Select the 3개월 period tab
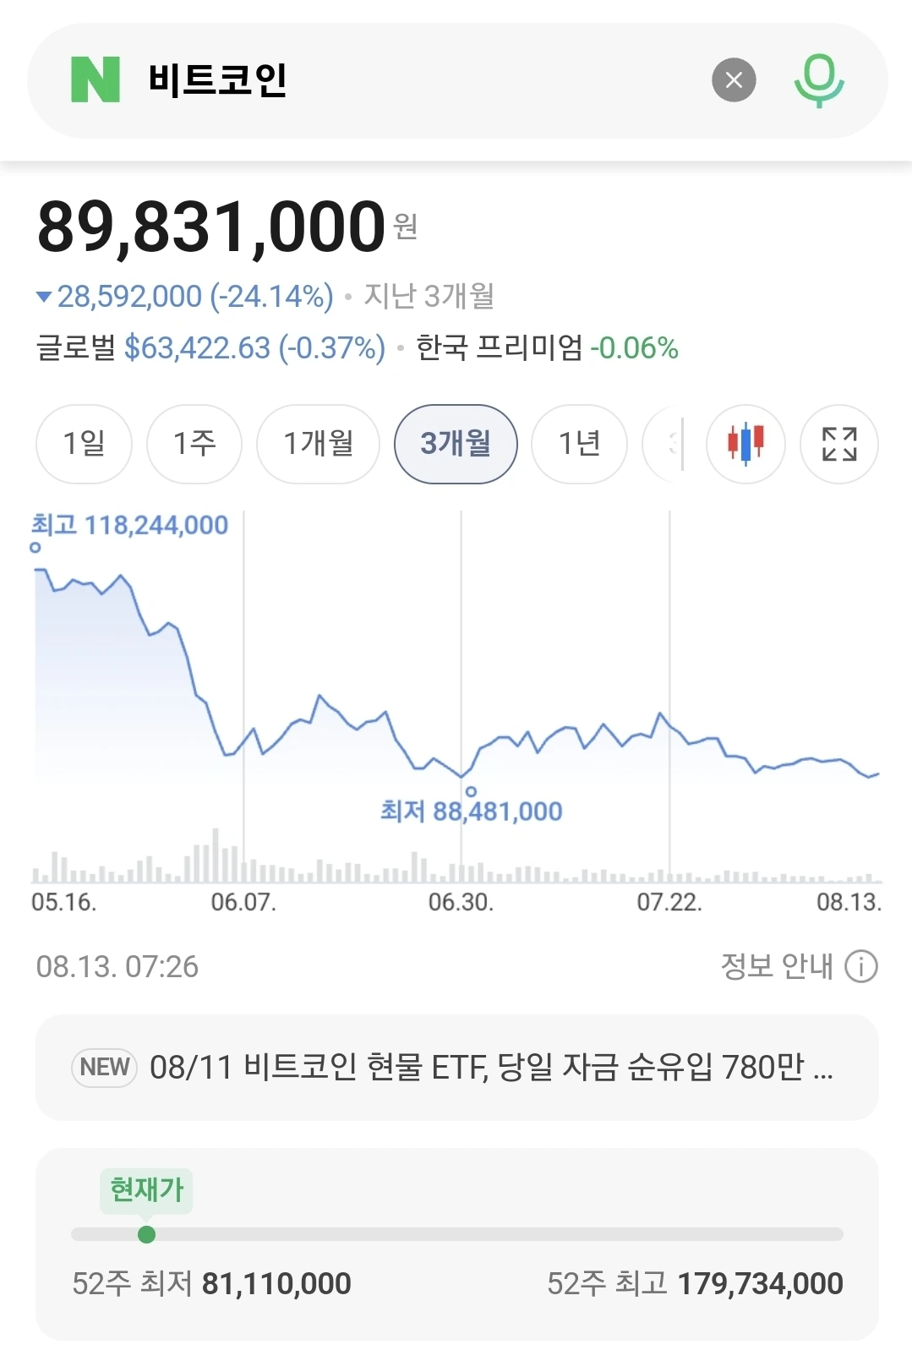The width and height of the screenshot is (912, 1350). [456, 444]
